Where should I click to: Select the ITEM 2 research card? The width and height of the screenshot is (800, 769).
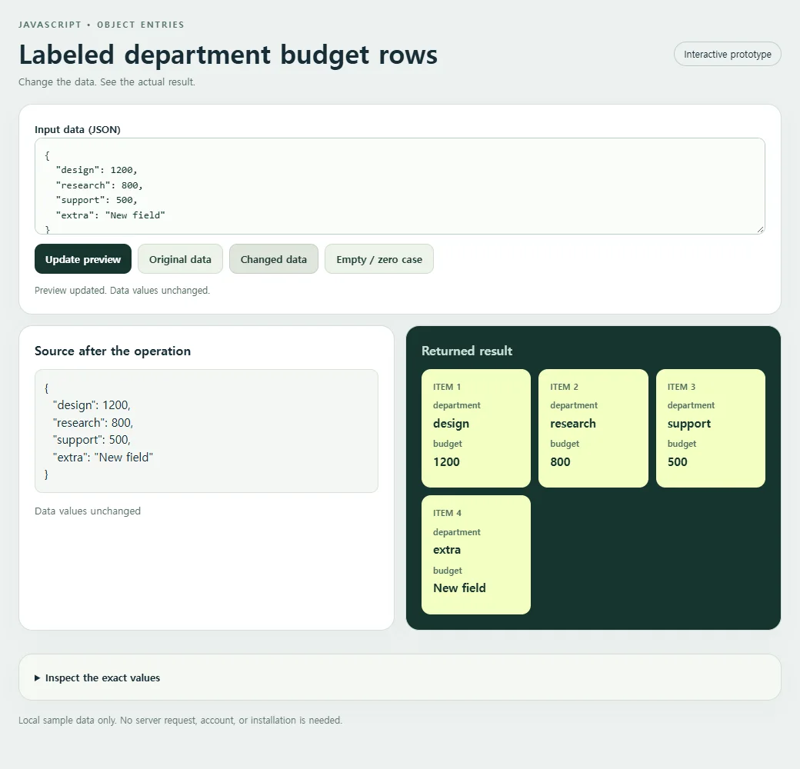coord(593,428)
